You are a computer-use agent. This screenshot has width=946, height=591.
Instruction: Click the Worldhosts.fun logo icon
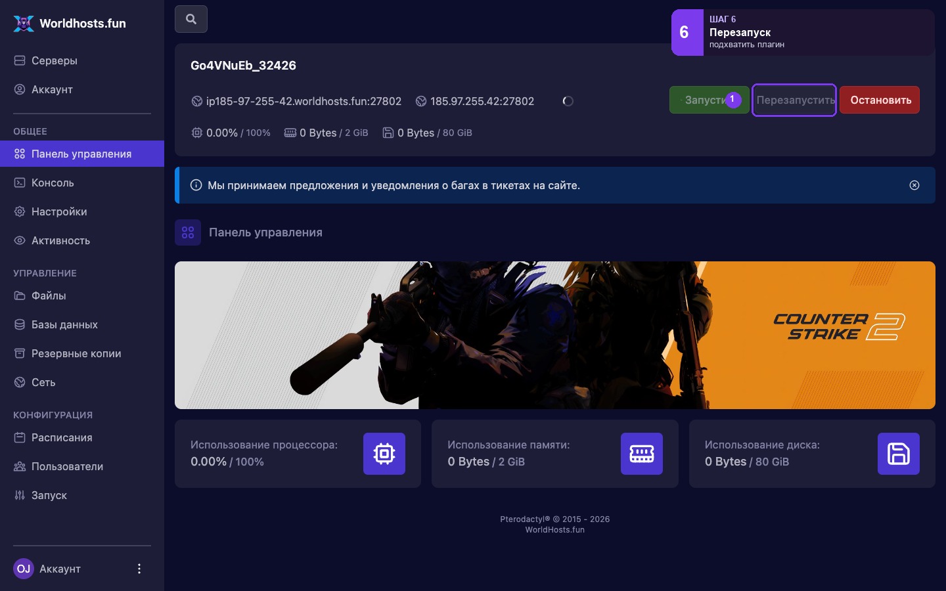click(x=24, y=23)
